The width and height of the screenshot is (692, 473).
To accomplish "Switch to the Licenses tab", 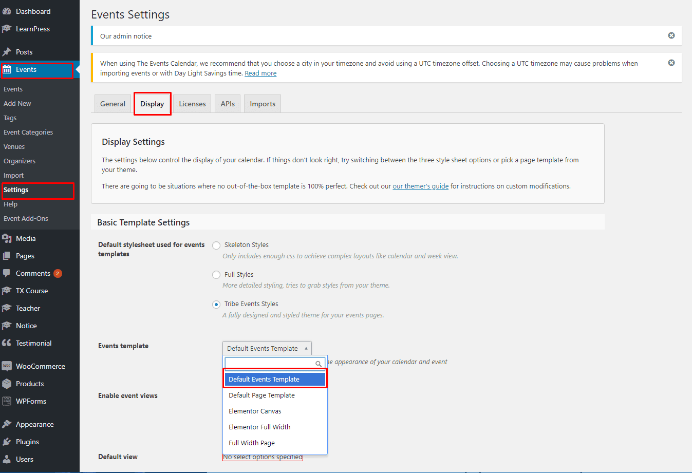I will pos(192,104).
